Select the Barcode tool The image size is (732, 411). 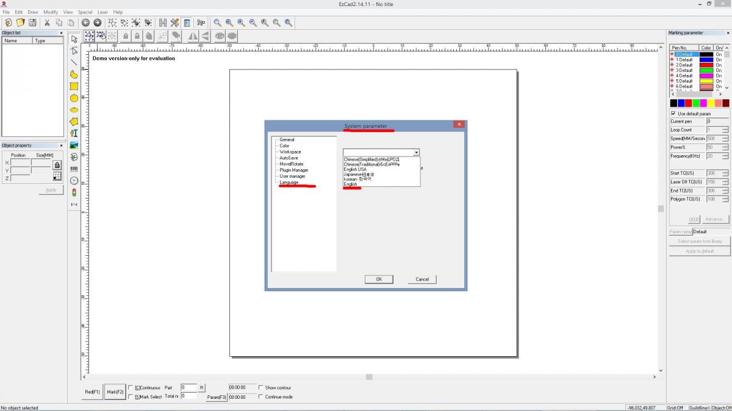point(74,169)
